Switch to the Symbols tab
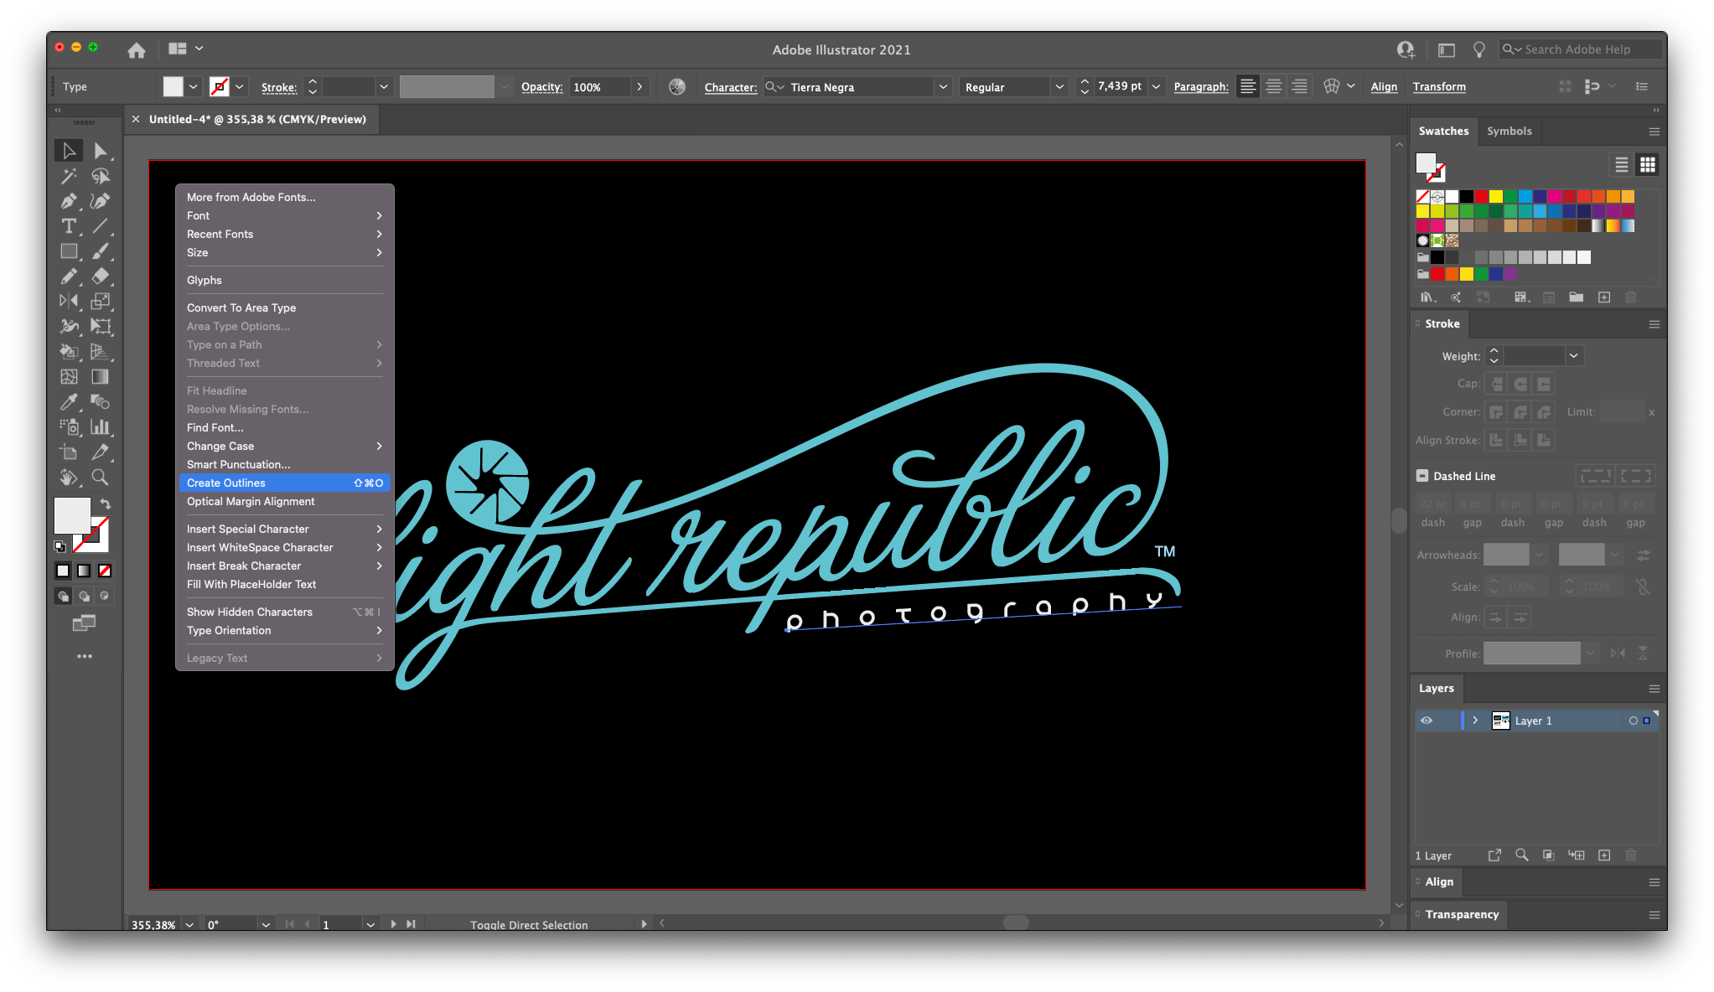The height and width of the screenshot is (992, 1714). pos(1509,132)
